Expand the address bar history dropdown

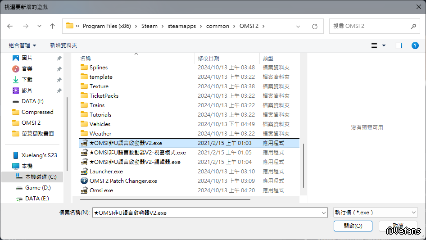tap(298, 27)
